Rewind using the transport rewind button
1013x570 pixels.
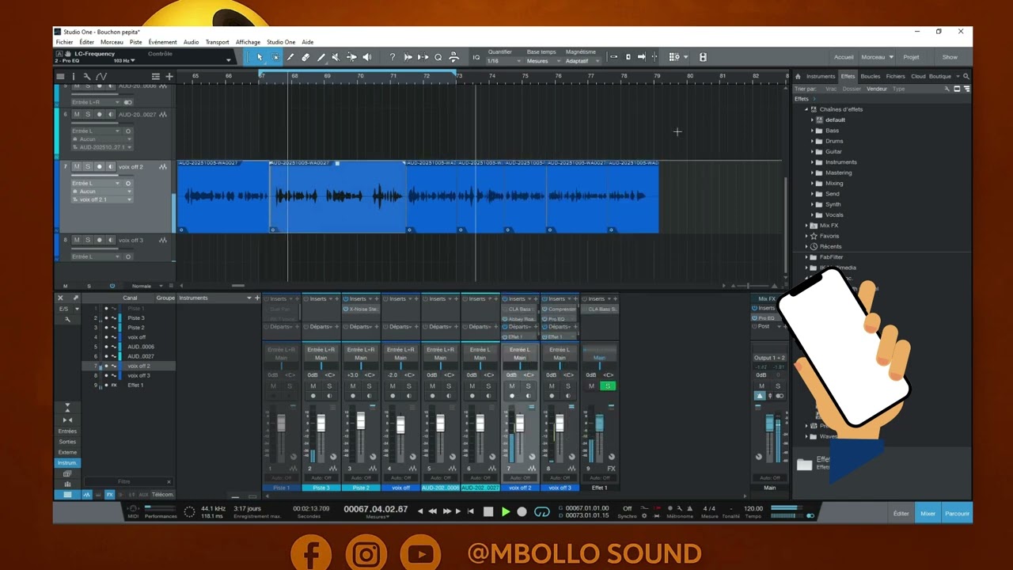click(432, 511)
